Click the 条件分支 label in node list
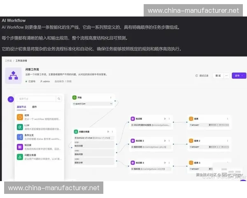The height and width of the screenshot is (198, 247). (x=29, y=135)
